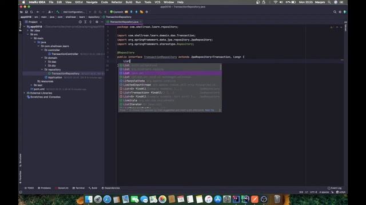
Task: Expand the test folder
Action: pyautogui.click(x=31, y=85)
